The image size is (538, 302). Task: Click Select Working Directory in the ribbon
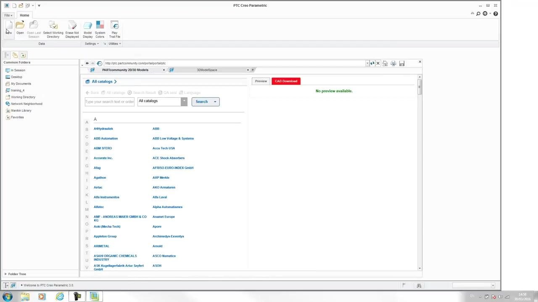coord(53,29)
